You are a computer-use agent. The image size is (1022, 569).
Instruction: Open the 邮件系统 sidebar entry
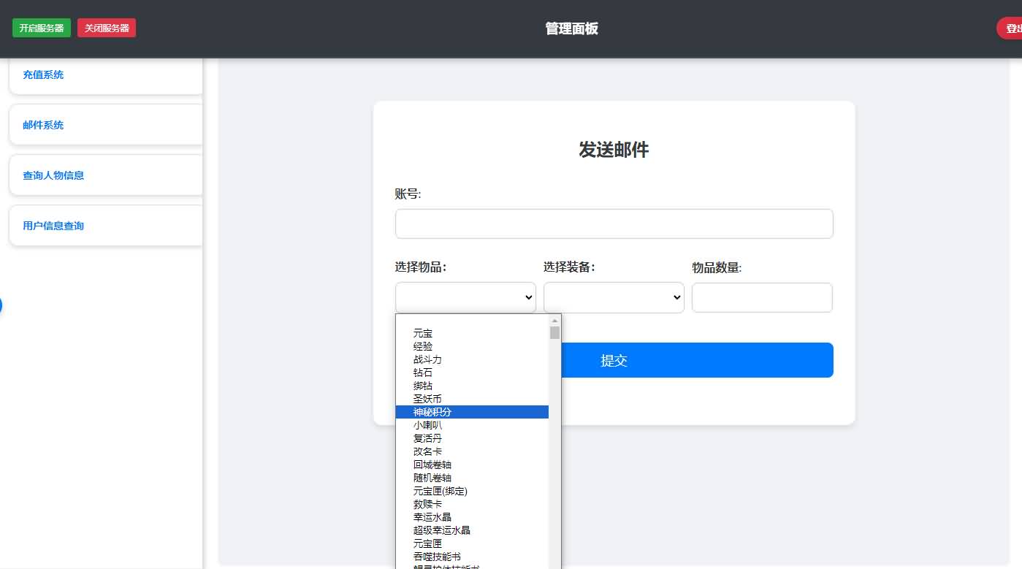point(43,125)
